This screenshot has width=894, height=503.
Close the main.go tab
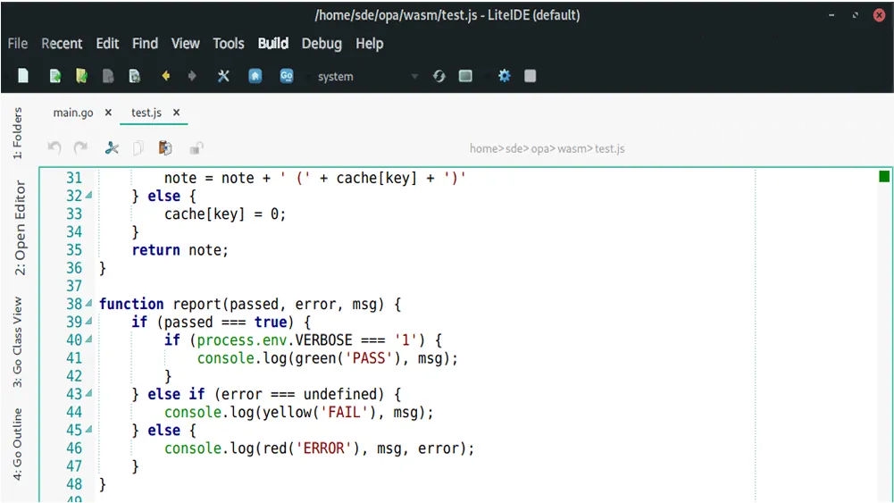[108, 113]
